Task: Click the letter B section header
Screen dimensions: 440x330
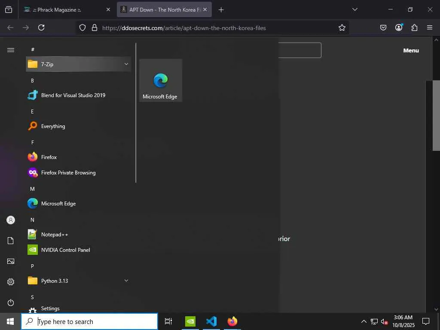Action: tap(32, 80)
